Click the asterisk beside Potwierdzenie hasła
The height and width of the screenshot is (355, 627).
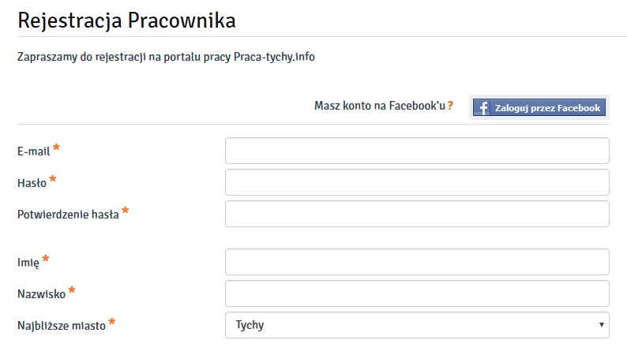(126, 211)
